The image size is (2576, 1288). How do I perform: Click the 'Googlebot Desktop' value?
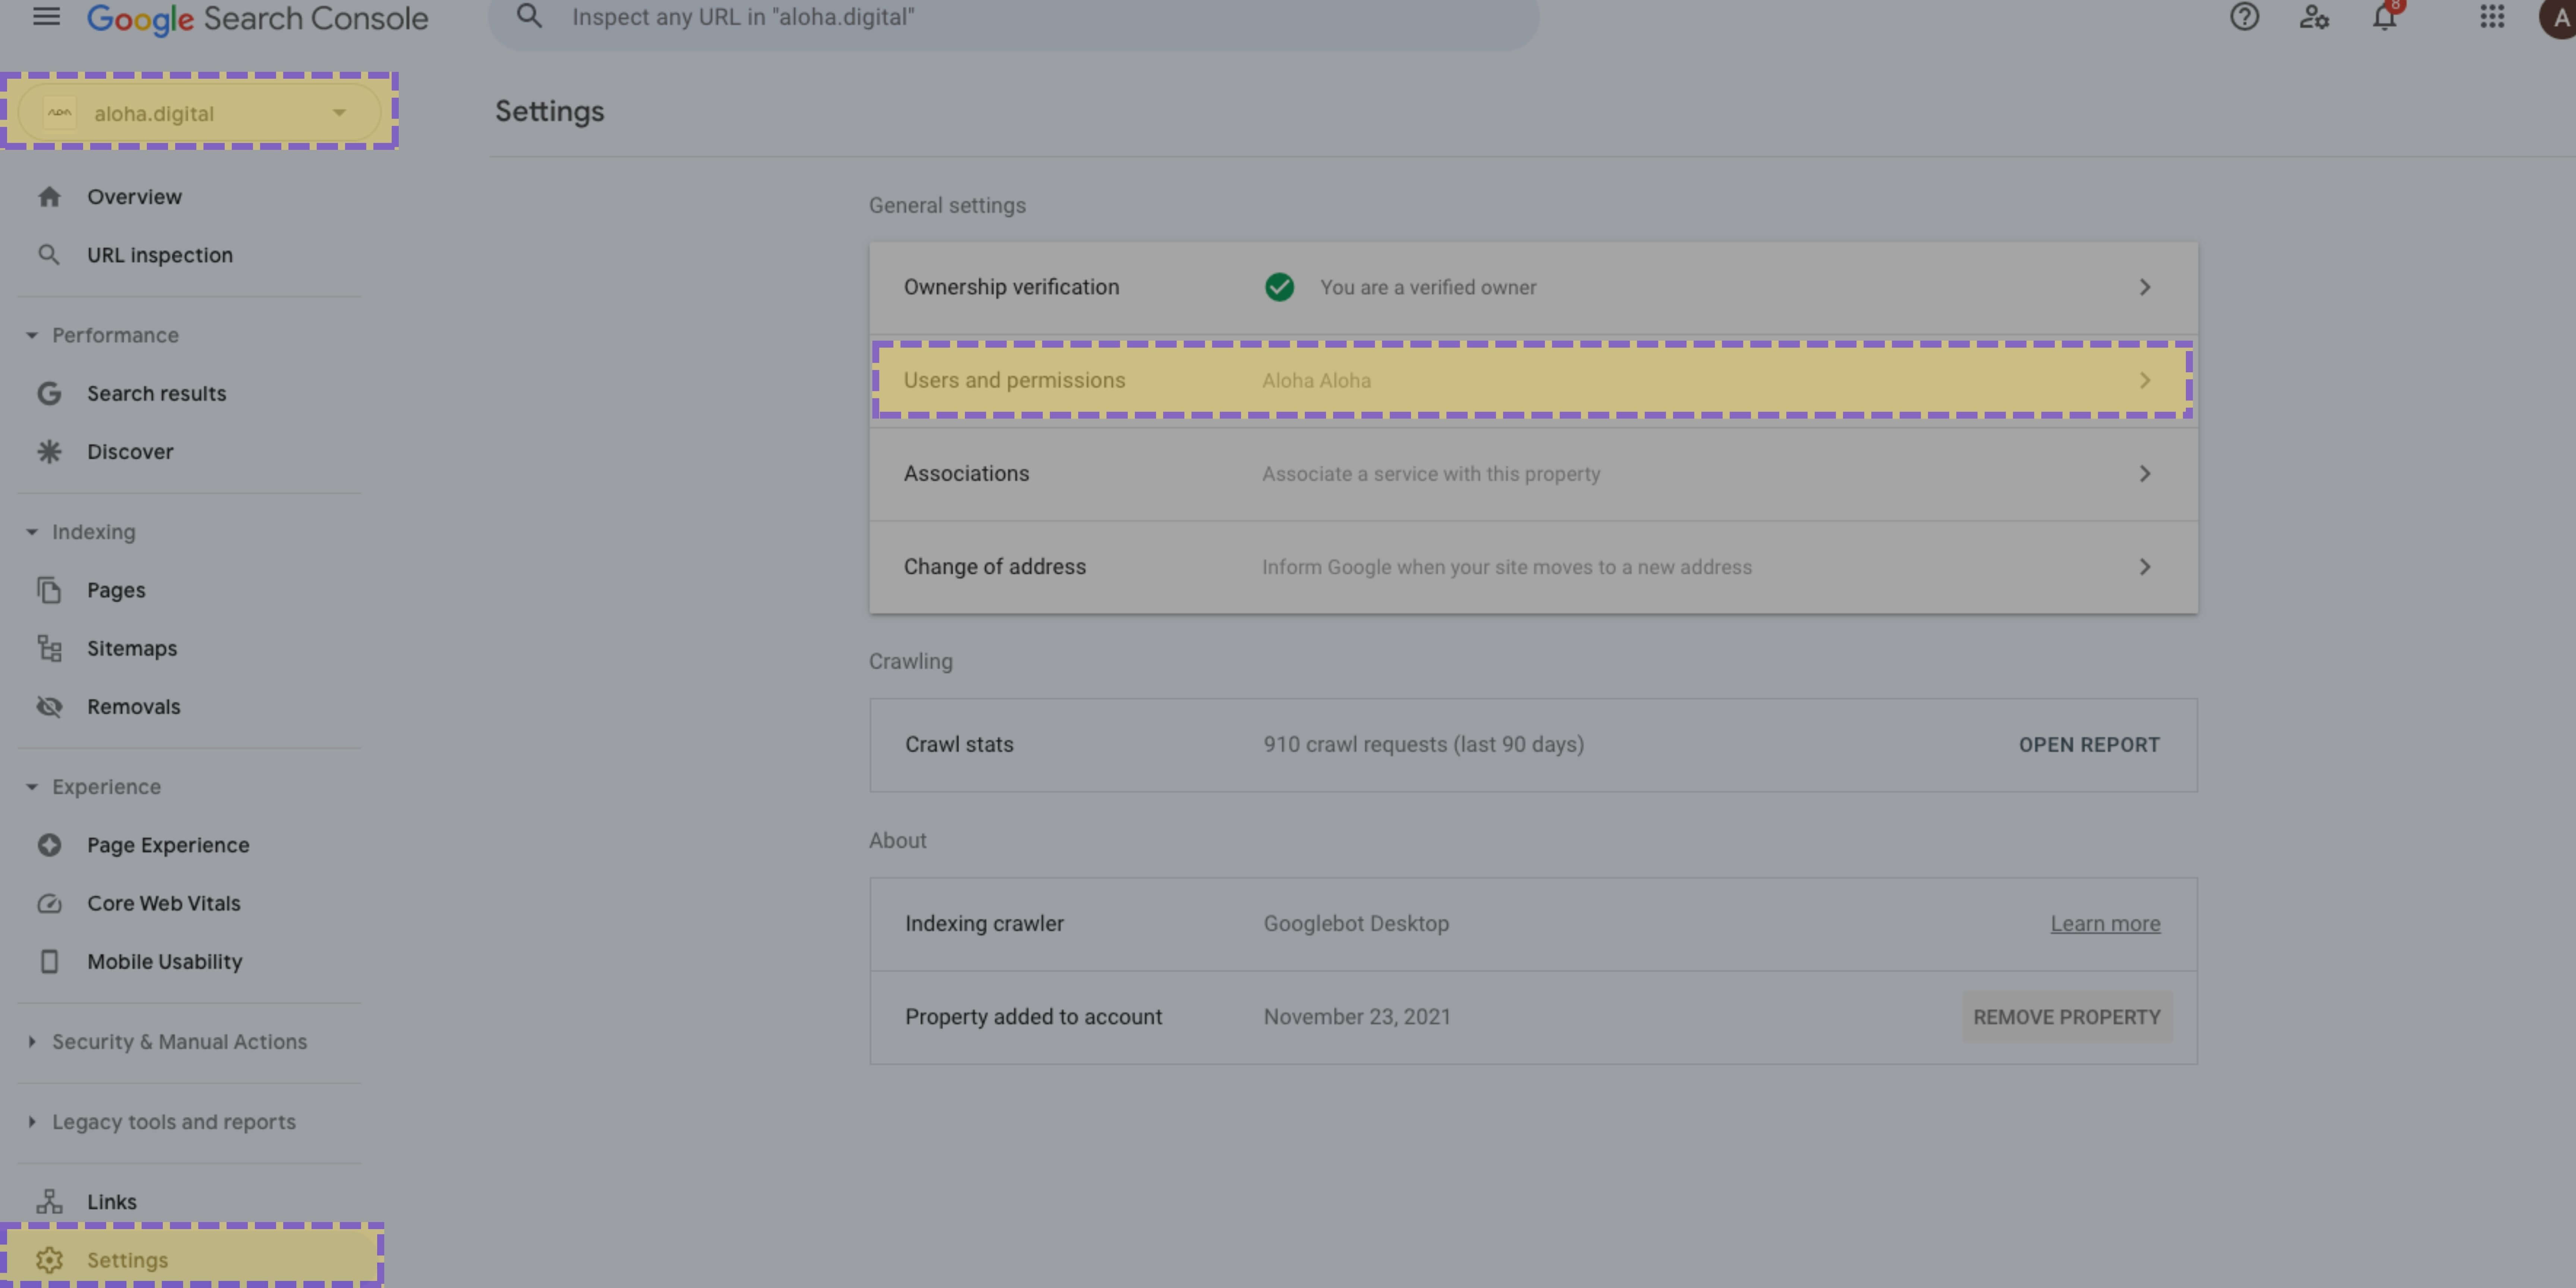[1355, 924]
